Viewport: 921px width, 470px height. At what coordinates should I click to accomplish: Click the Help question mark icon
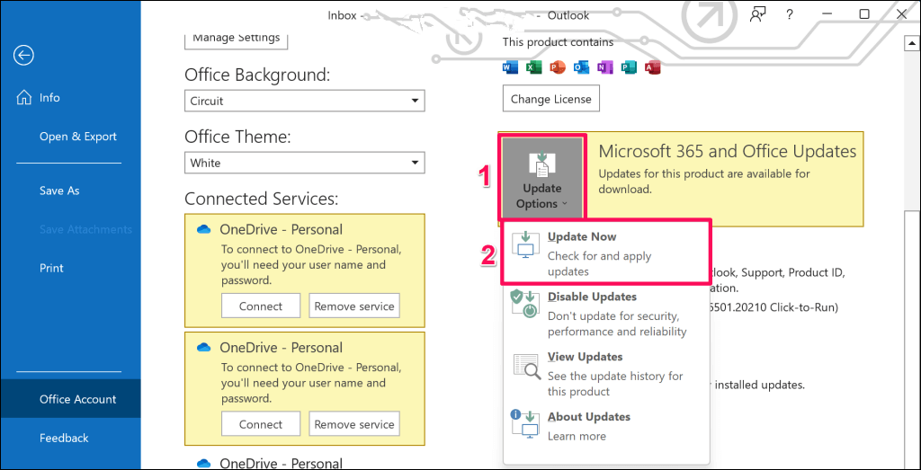point(789,14)
